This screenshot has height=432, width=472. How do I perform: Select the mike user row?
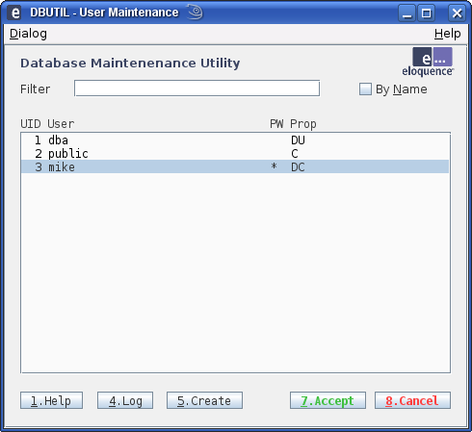click(x=235, y=166)
